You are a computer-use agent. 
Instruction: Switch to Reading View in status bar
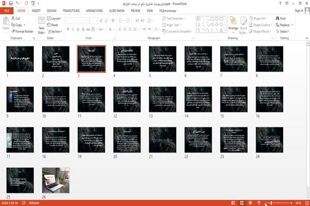[250, 203]
